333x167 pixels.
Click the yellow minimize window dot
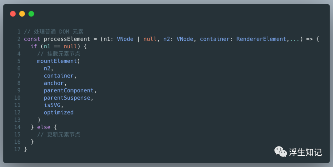click(22, 14)
